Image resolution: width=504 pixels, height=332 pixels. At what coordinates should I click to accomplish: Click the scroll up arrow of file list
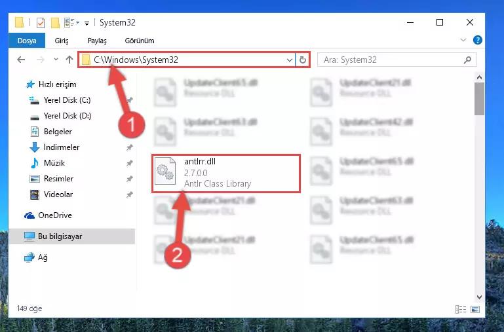click(x=479, y=77)
